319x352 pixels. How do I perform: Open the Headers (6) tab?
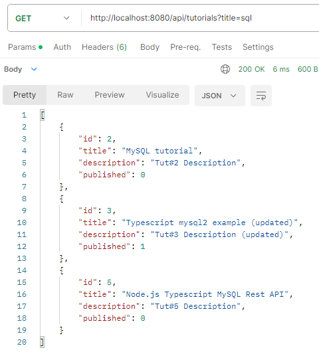(104, 47)
